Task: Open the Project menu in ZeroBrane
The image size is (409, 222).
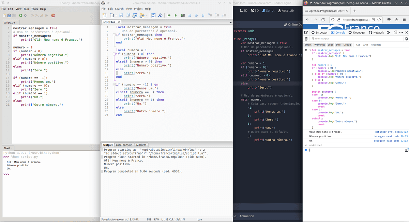Action: click(138, 8)
